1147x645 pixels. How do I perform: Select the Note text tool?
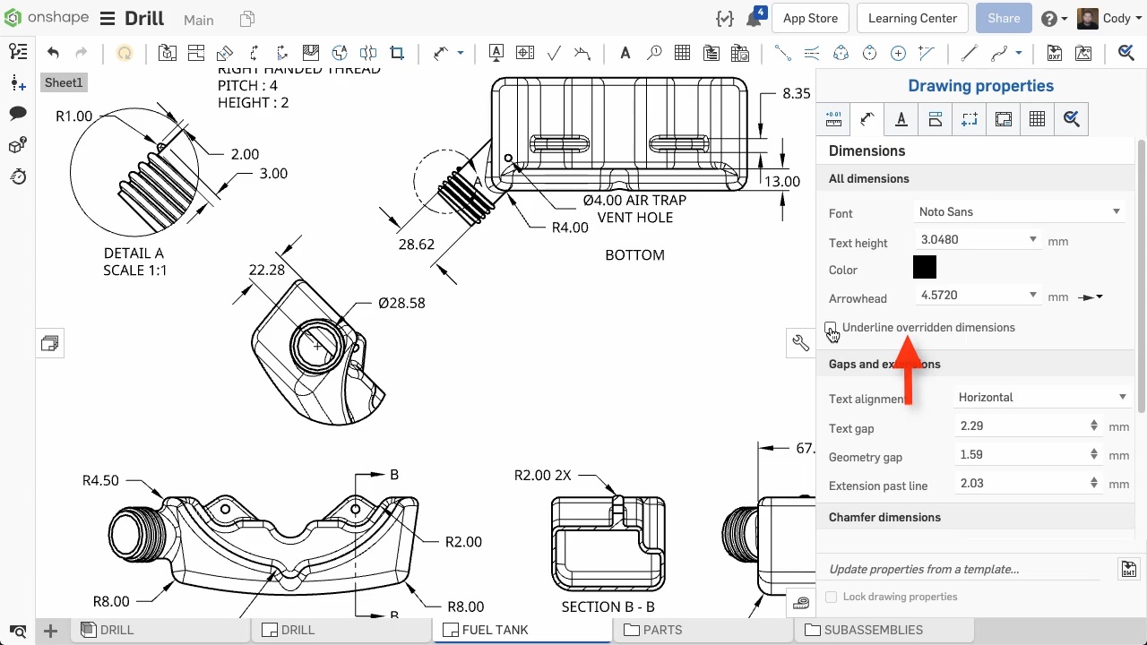click(x=625, y=53)
